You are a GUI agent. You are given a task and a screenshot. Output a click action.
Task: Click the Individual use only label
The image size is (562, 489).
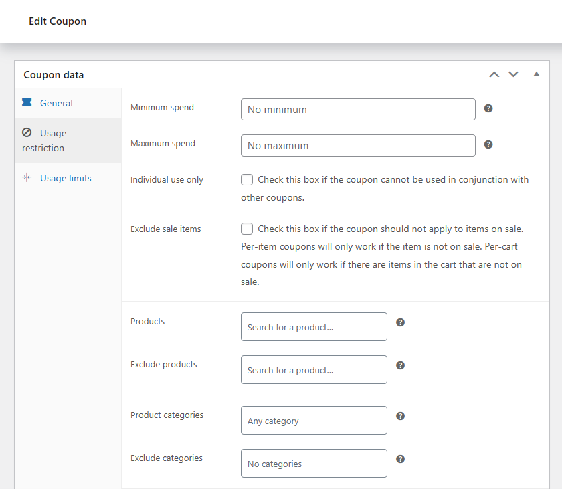click(167, 179)
